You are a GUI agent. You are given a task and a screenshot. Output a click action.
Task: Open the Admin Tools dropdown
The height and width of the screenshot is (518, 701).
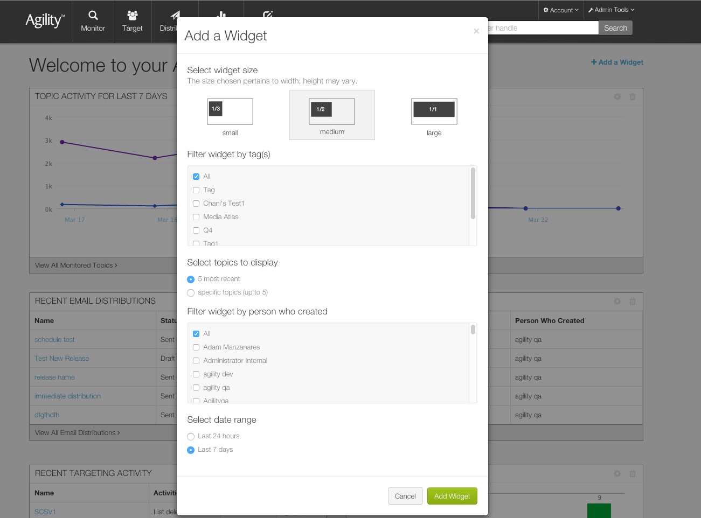[x=611, y=10]
